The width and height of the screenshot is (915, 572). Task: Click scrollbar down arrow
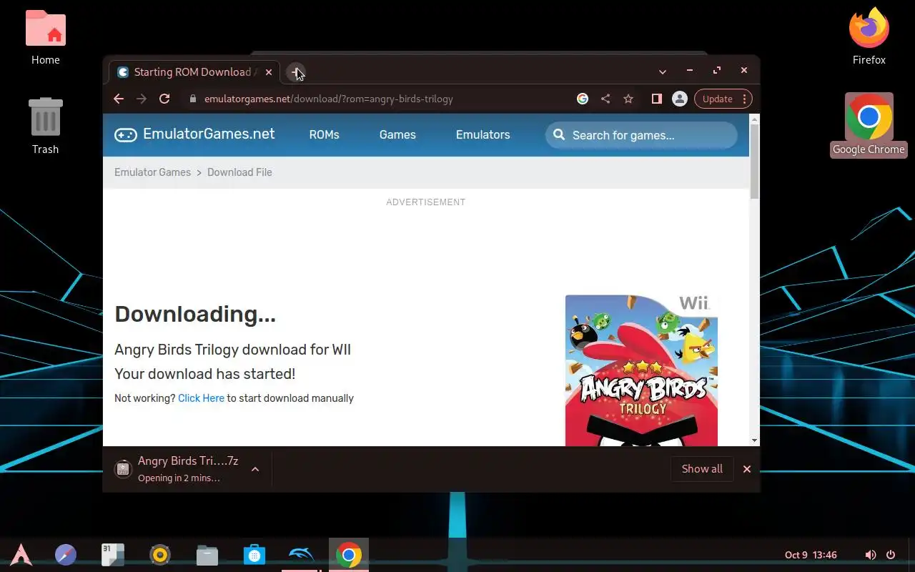coord(754,440)
